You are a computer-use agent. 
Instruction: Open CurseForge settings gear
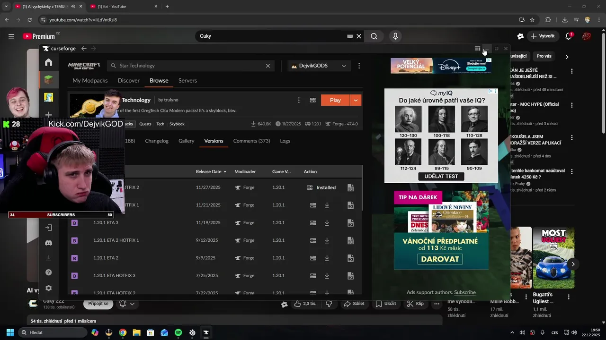point(48,288)
